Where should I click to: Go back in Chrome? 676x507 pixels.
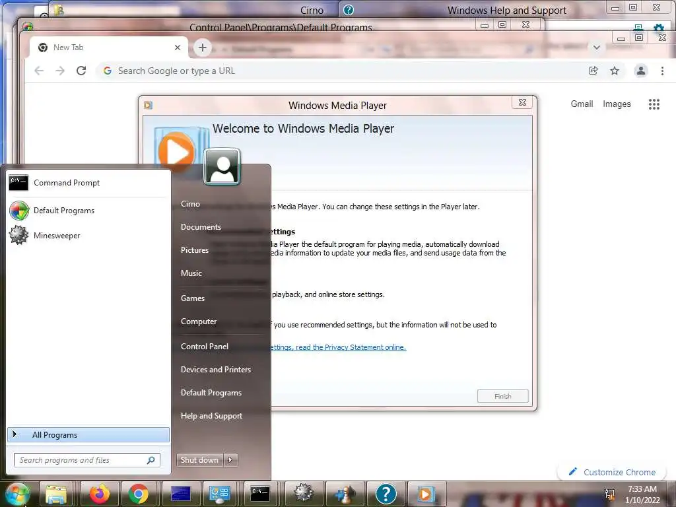coord(39,71)
